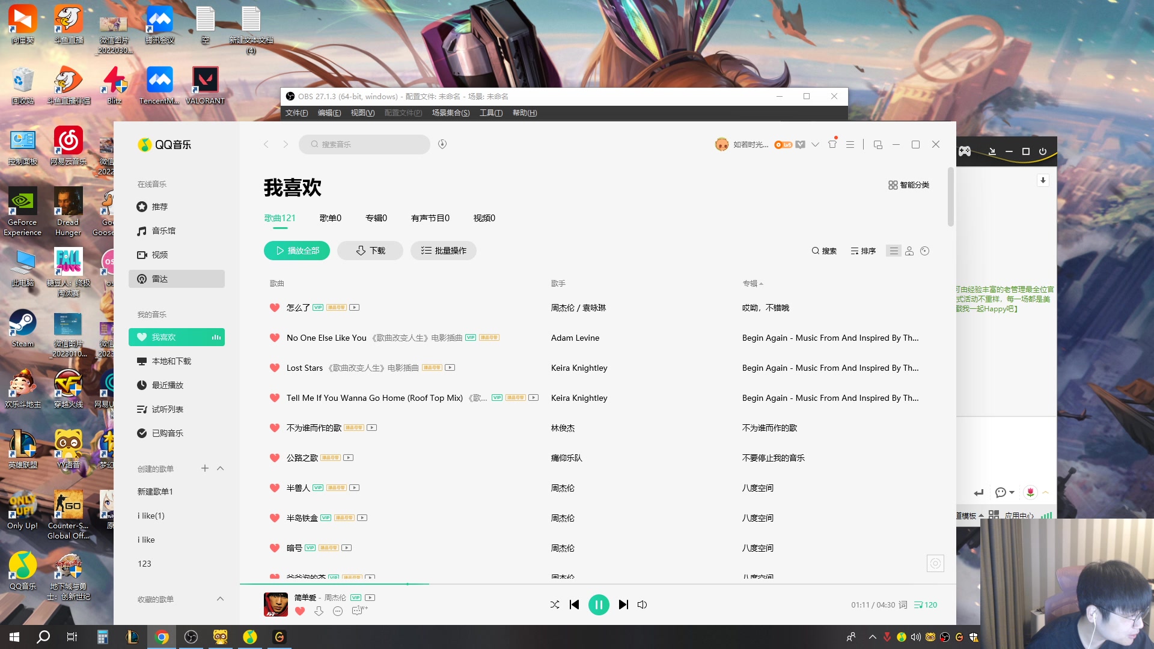Image resolution: width=1154 pixels, height=649 pixels.
Task: Skip to previous track
Action: [x=574, y=605]
